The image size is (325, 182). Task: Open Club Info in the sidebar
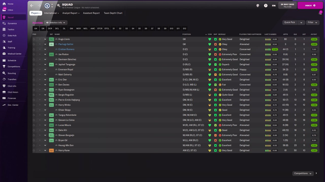point(14,86)
